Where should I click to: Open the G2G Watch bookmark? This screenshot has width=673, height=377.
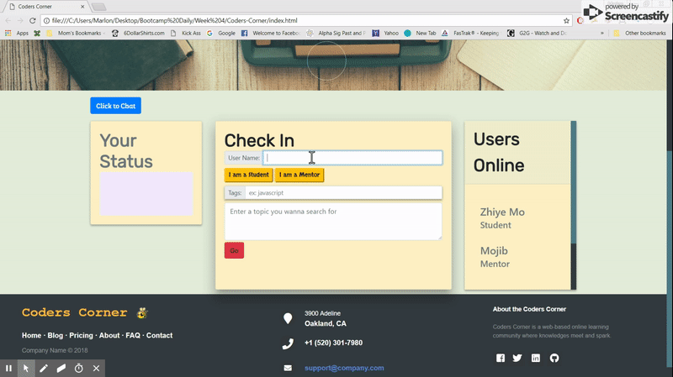pyautogui.click(x=537, y=33)
